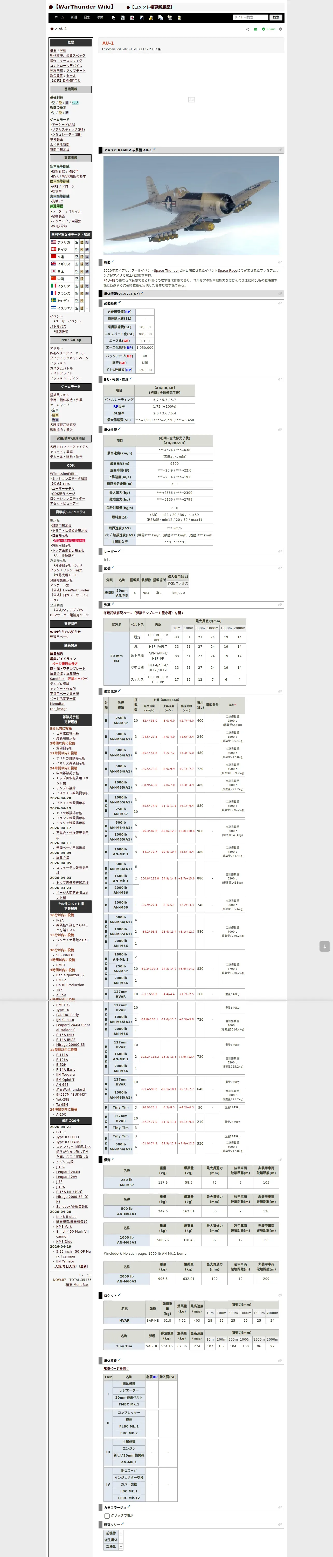Click the 検索 button
333x1557 pixels.
point(276,18)
